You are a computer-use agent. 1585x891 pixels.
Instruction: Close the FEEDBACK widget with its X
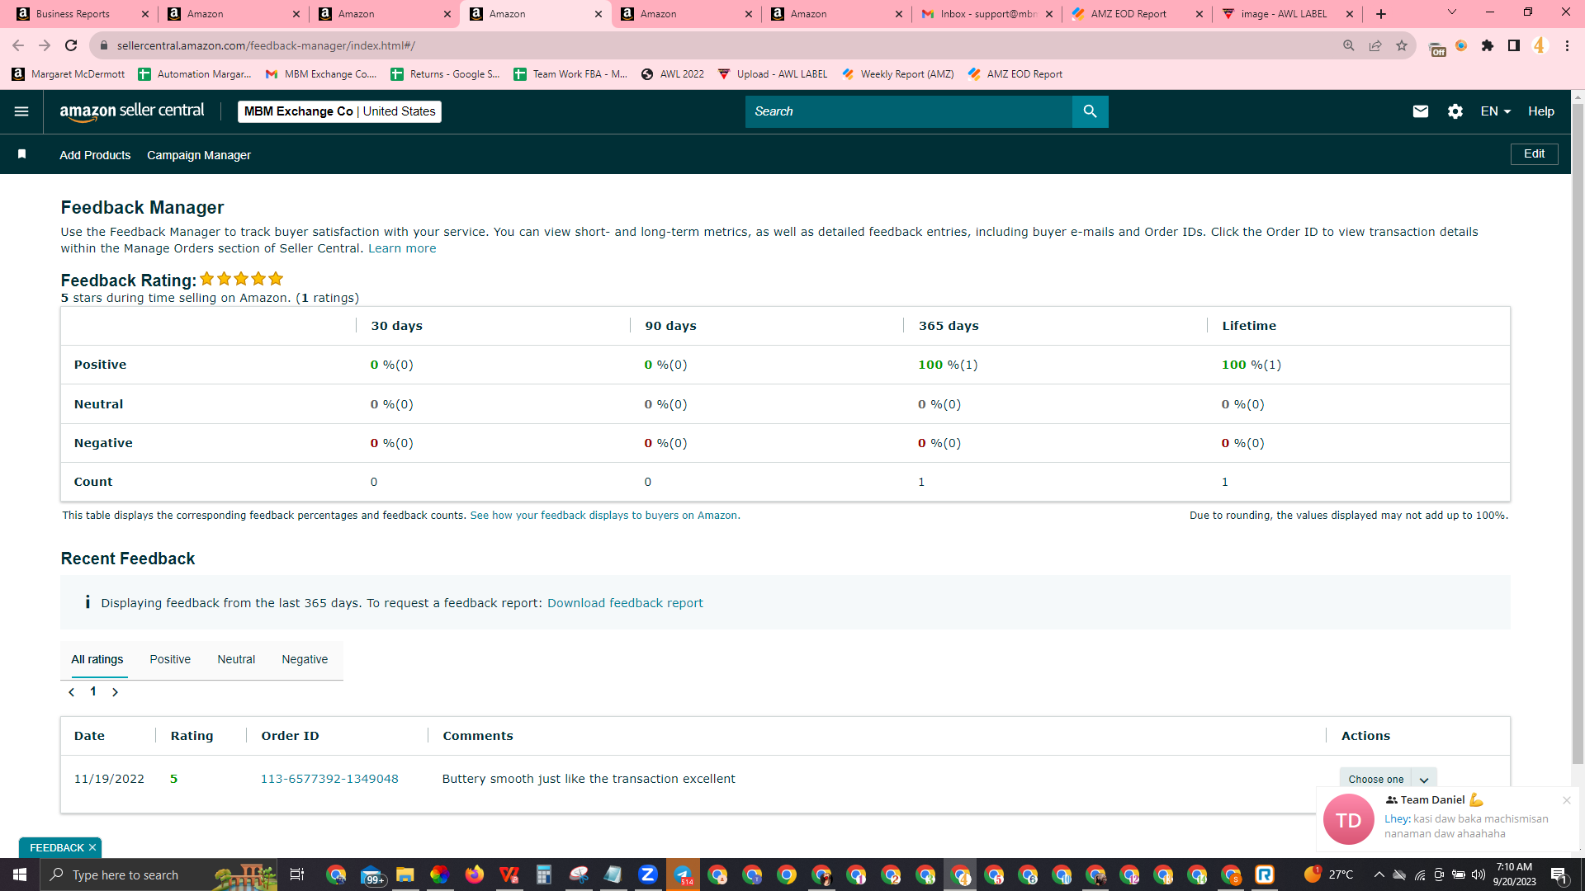[92, 847]
